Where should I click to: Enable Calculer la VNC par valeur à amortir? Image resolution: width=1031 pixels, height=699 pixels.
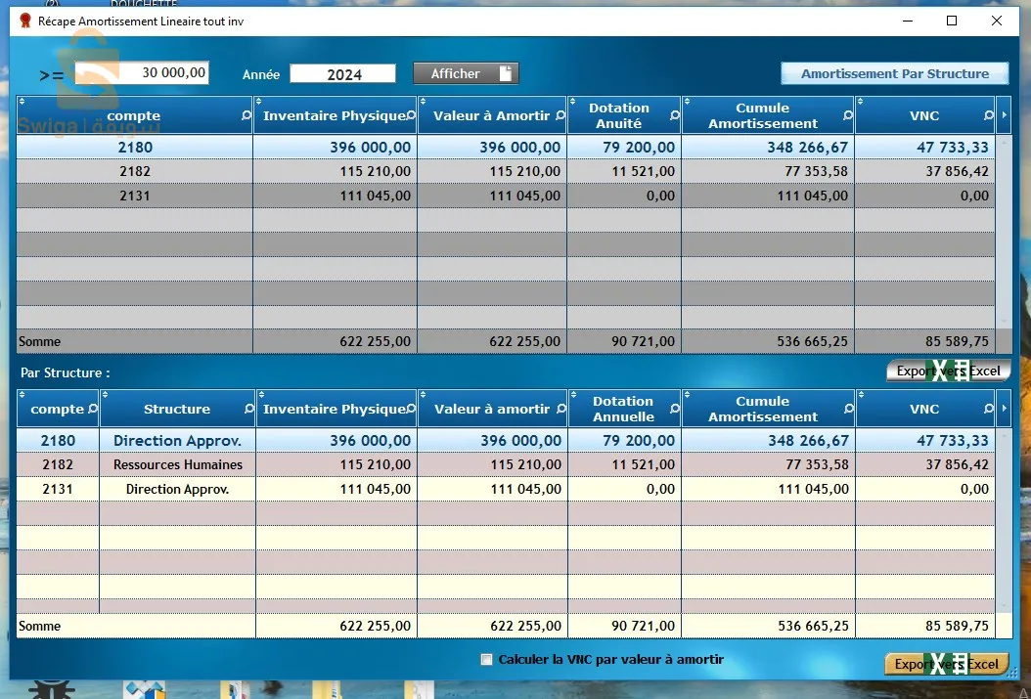pos(486,659)
